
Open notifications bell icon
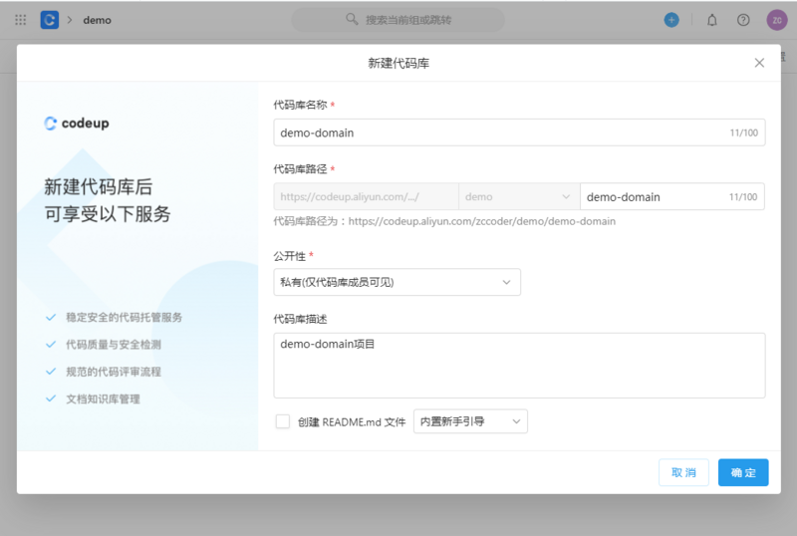tap(712, 20)
